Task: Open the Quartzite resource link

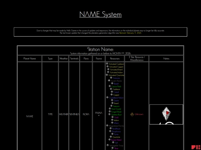Action: click(116, 137)
